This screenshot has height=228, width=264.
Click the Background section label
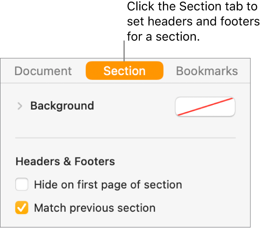point(62,106)
